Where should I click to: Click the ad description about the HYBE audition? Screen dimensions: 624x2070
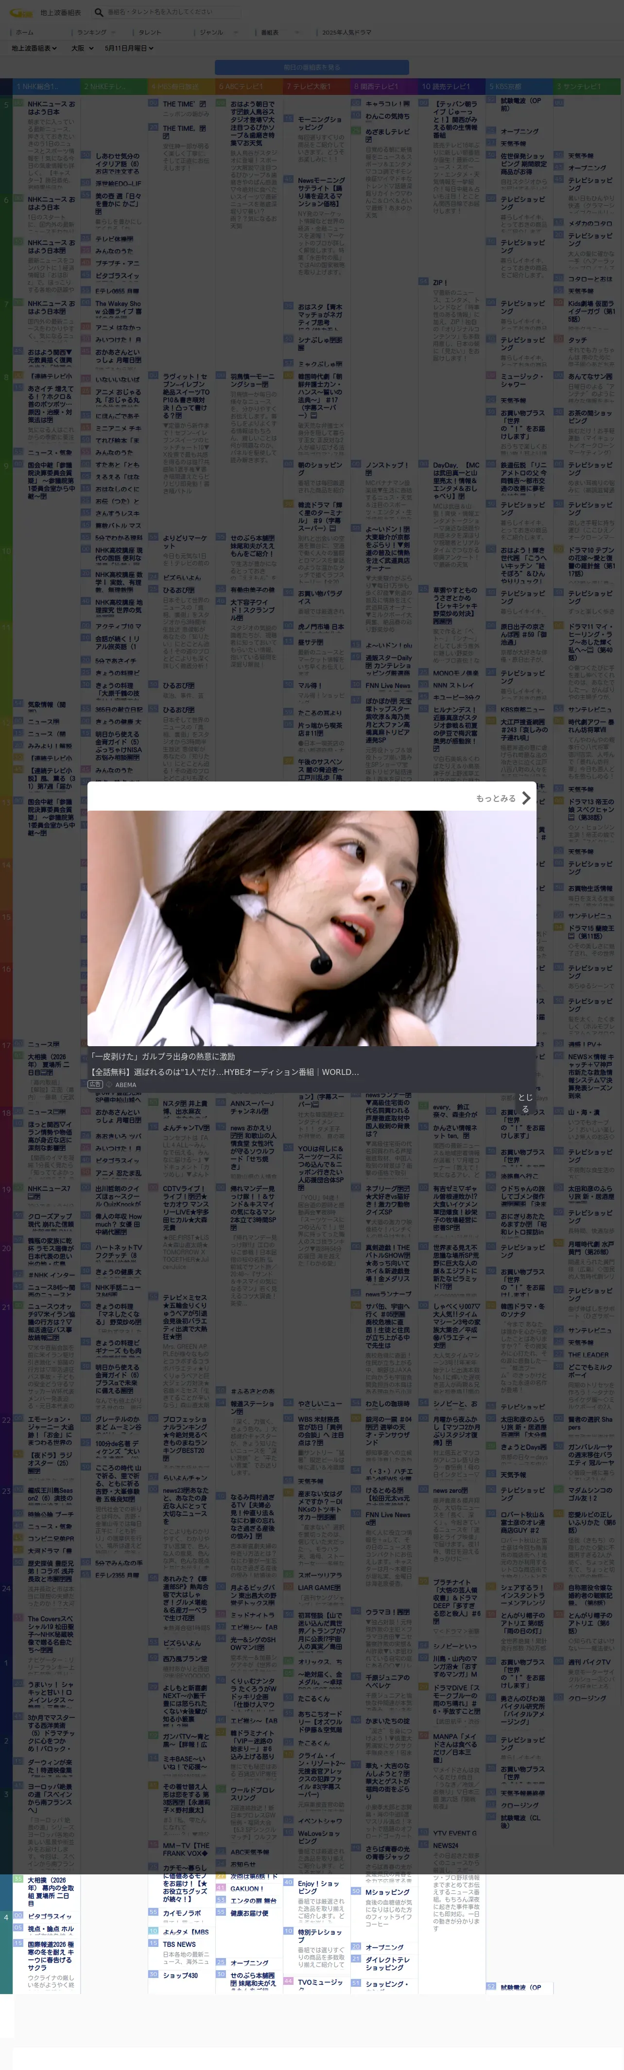pyautogui.click(x=225, y=1072)
